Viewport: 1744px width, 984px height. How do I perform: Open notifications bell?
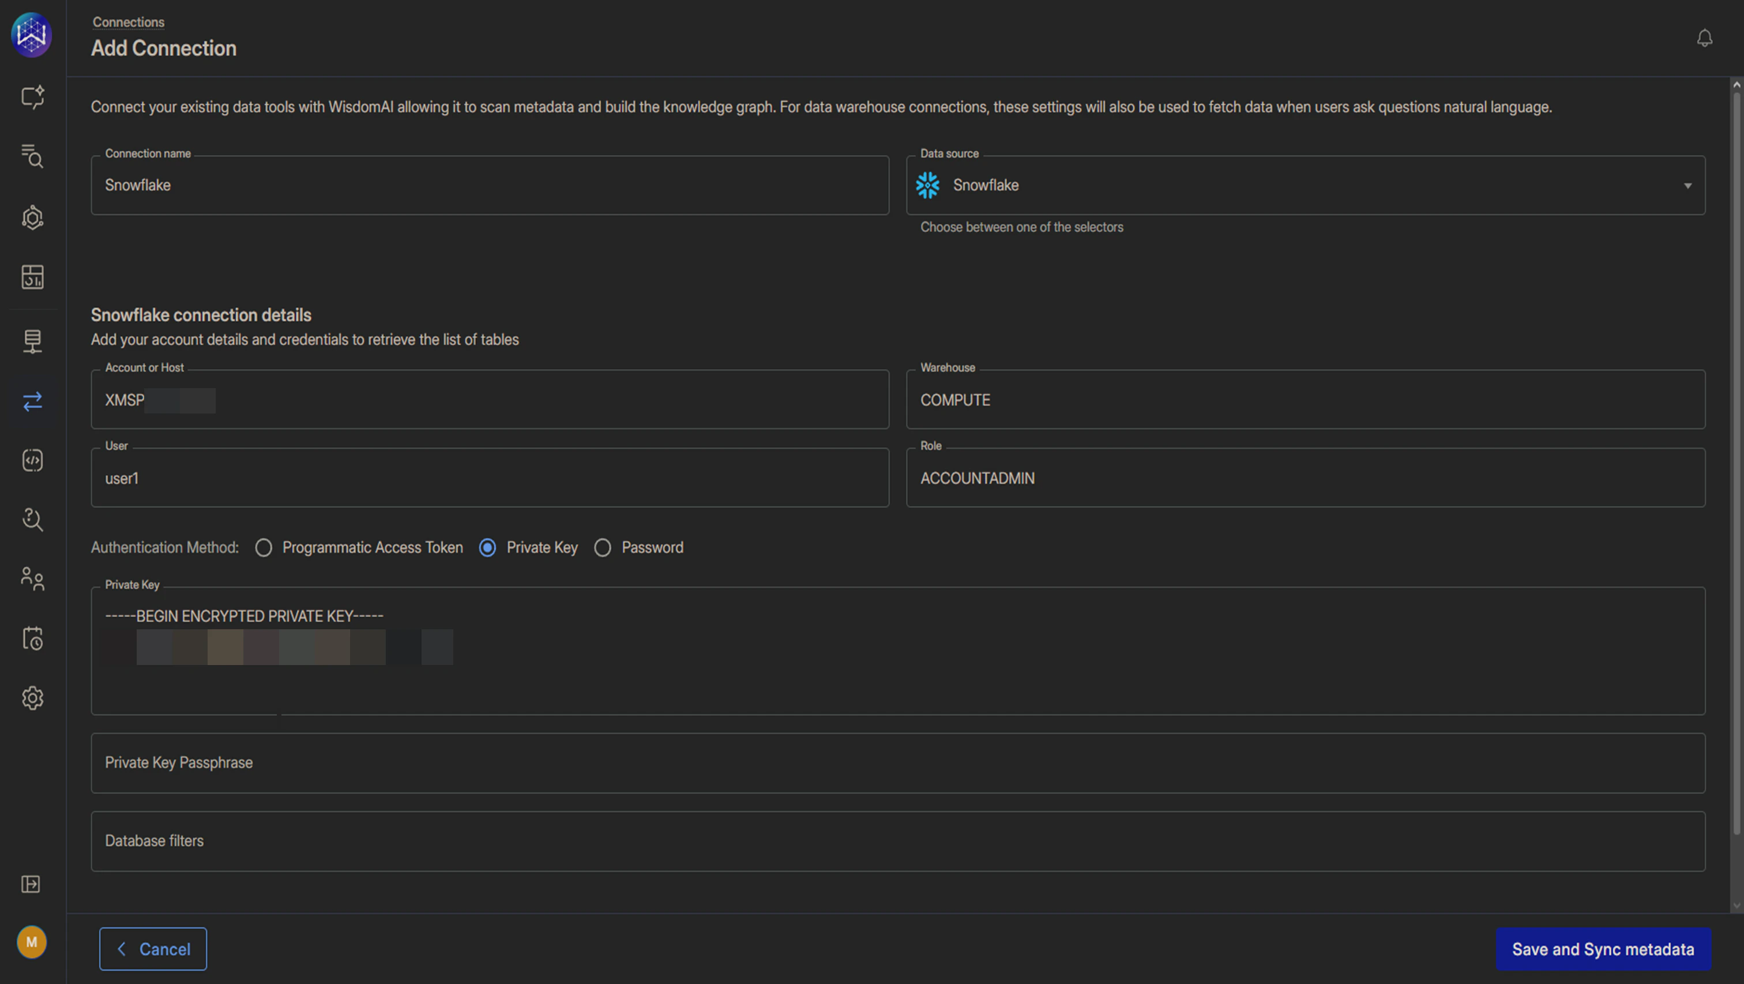pos(1705,38)
